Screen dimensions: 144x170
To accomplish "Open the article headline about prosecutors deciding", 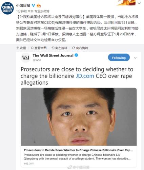I will (x=78, y=150).
